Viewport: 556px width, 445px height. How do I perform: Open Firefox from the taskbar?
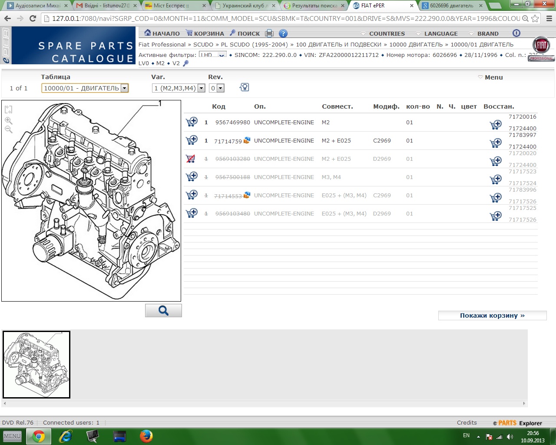click(146, 436)
